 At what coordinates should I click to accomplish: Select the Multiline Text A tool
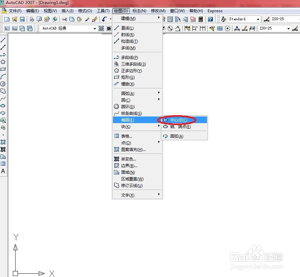(x=3, y=171)
